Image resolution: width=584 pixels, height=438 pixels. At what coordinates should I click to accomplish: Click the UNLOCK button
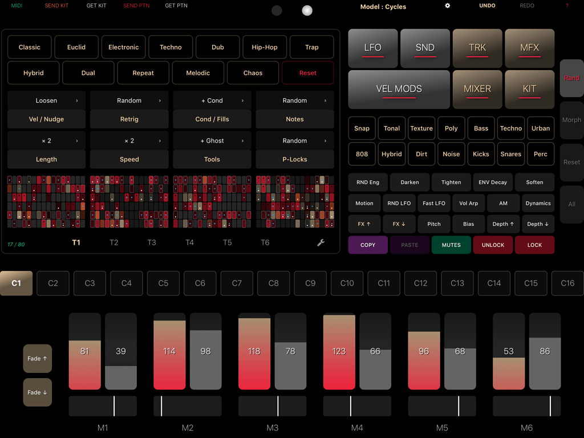(493, 245)
